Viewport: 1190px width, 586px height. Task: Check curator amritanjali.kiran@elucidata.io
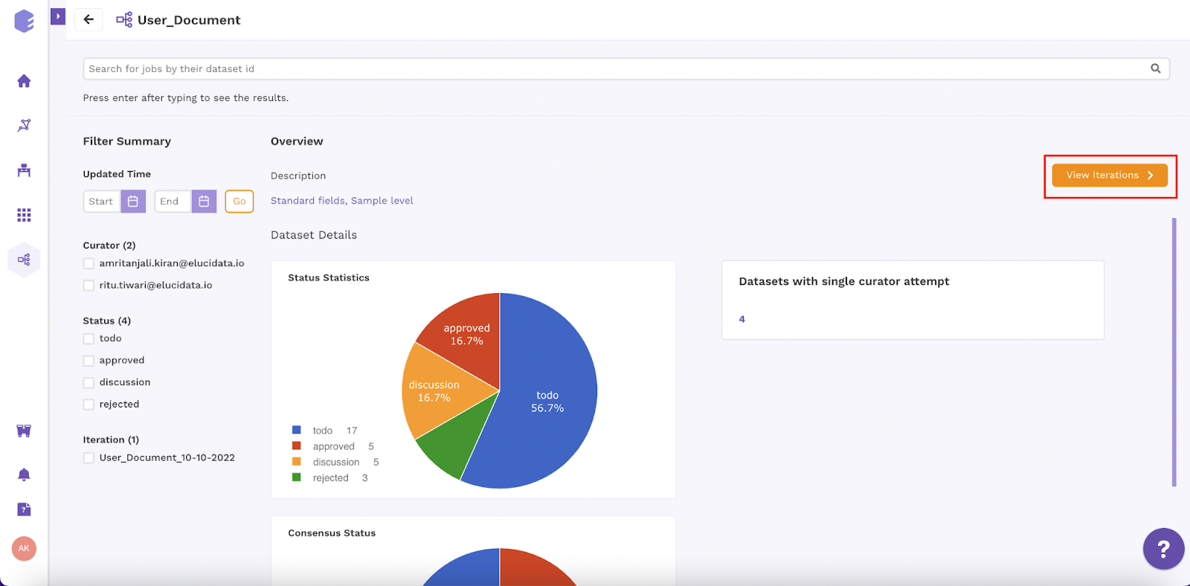pos(89,263)
